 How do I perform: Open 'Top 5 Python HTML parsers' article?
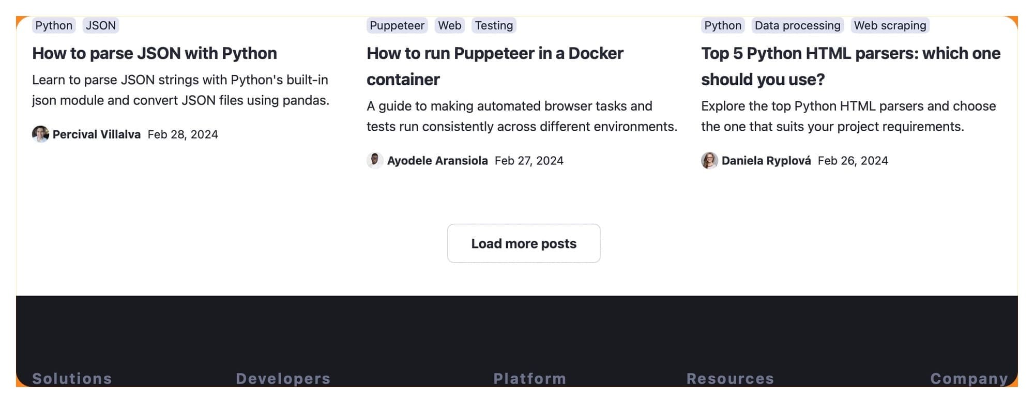coord(850,66)
